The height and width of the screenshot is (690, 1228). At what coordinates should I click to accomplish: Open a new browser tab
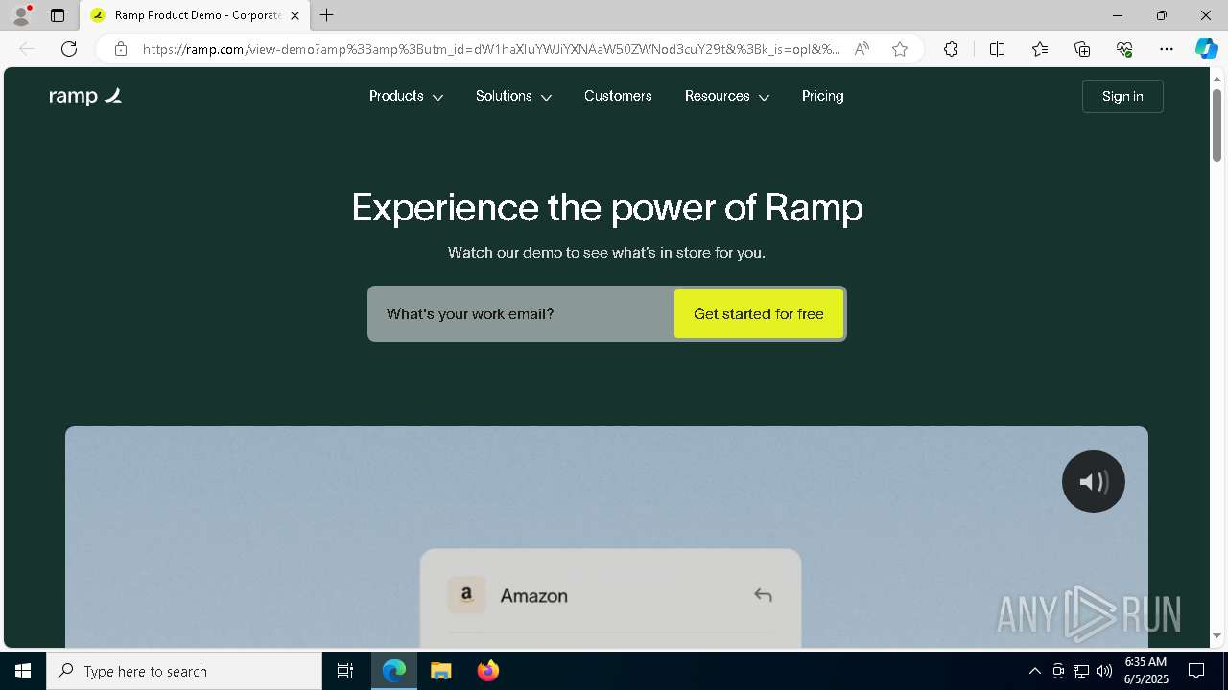(327, 15)
